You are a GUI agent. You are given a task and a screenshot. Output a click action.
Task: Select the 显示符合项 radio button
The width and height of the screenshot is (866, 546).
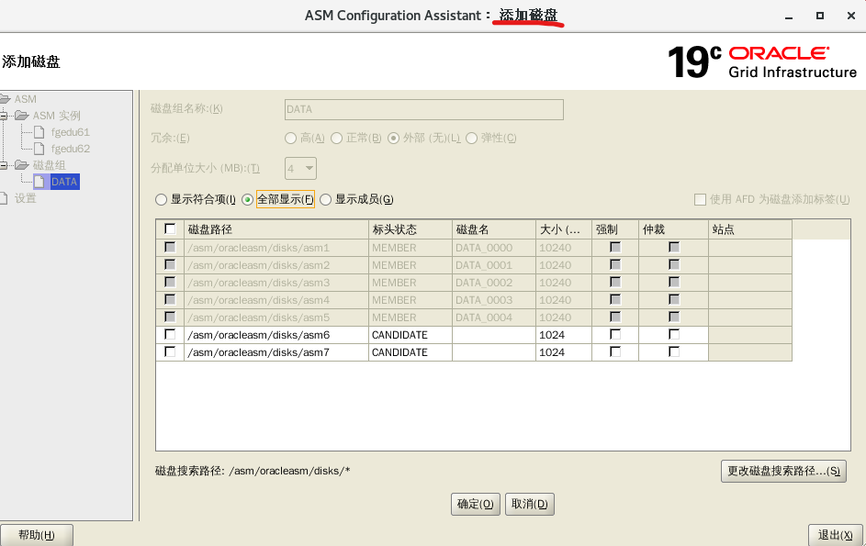click(x=161, y=199)
